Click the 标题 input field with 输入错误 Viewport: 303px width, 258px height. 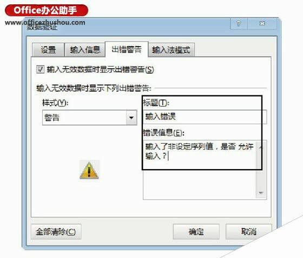205,117
